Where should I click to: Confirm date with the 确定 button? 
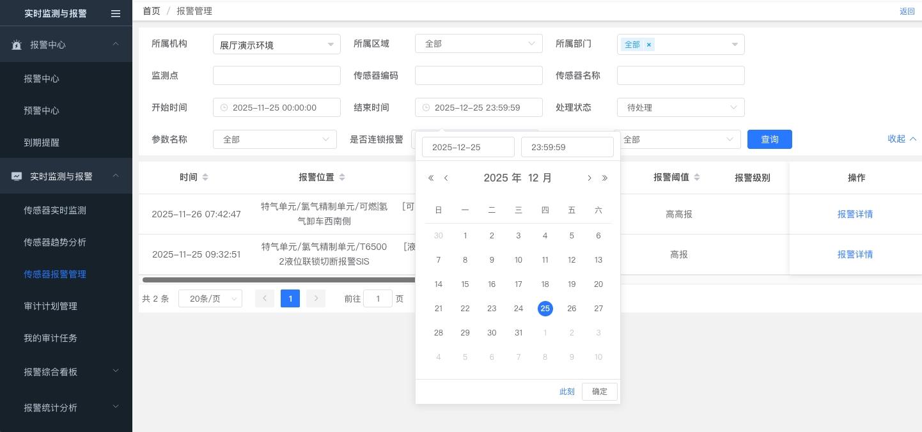pos(599,392)
